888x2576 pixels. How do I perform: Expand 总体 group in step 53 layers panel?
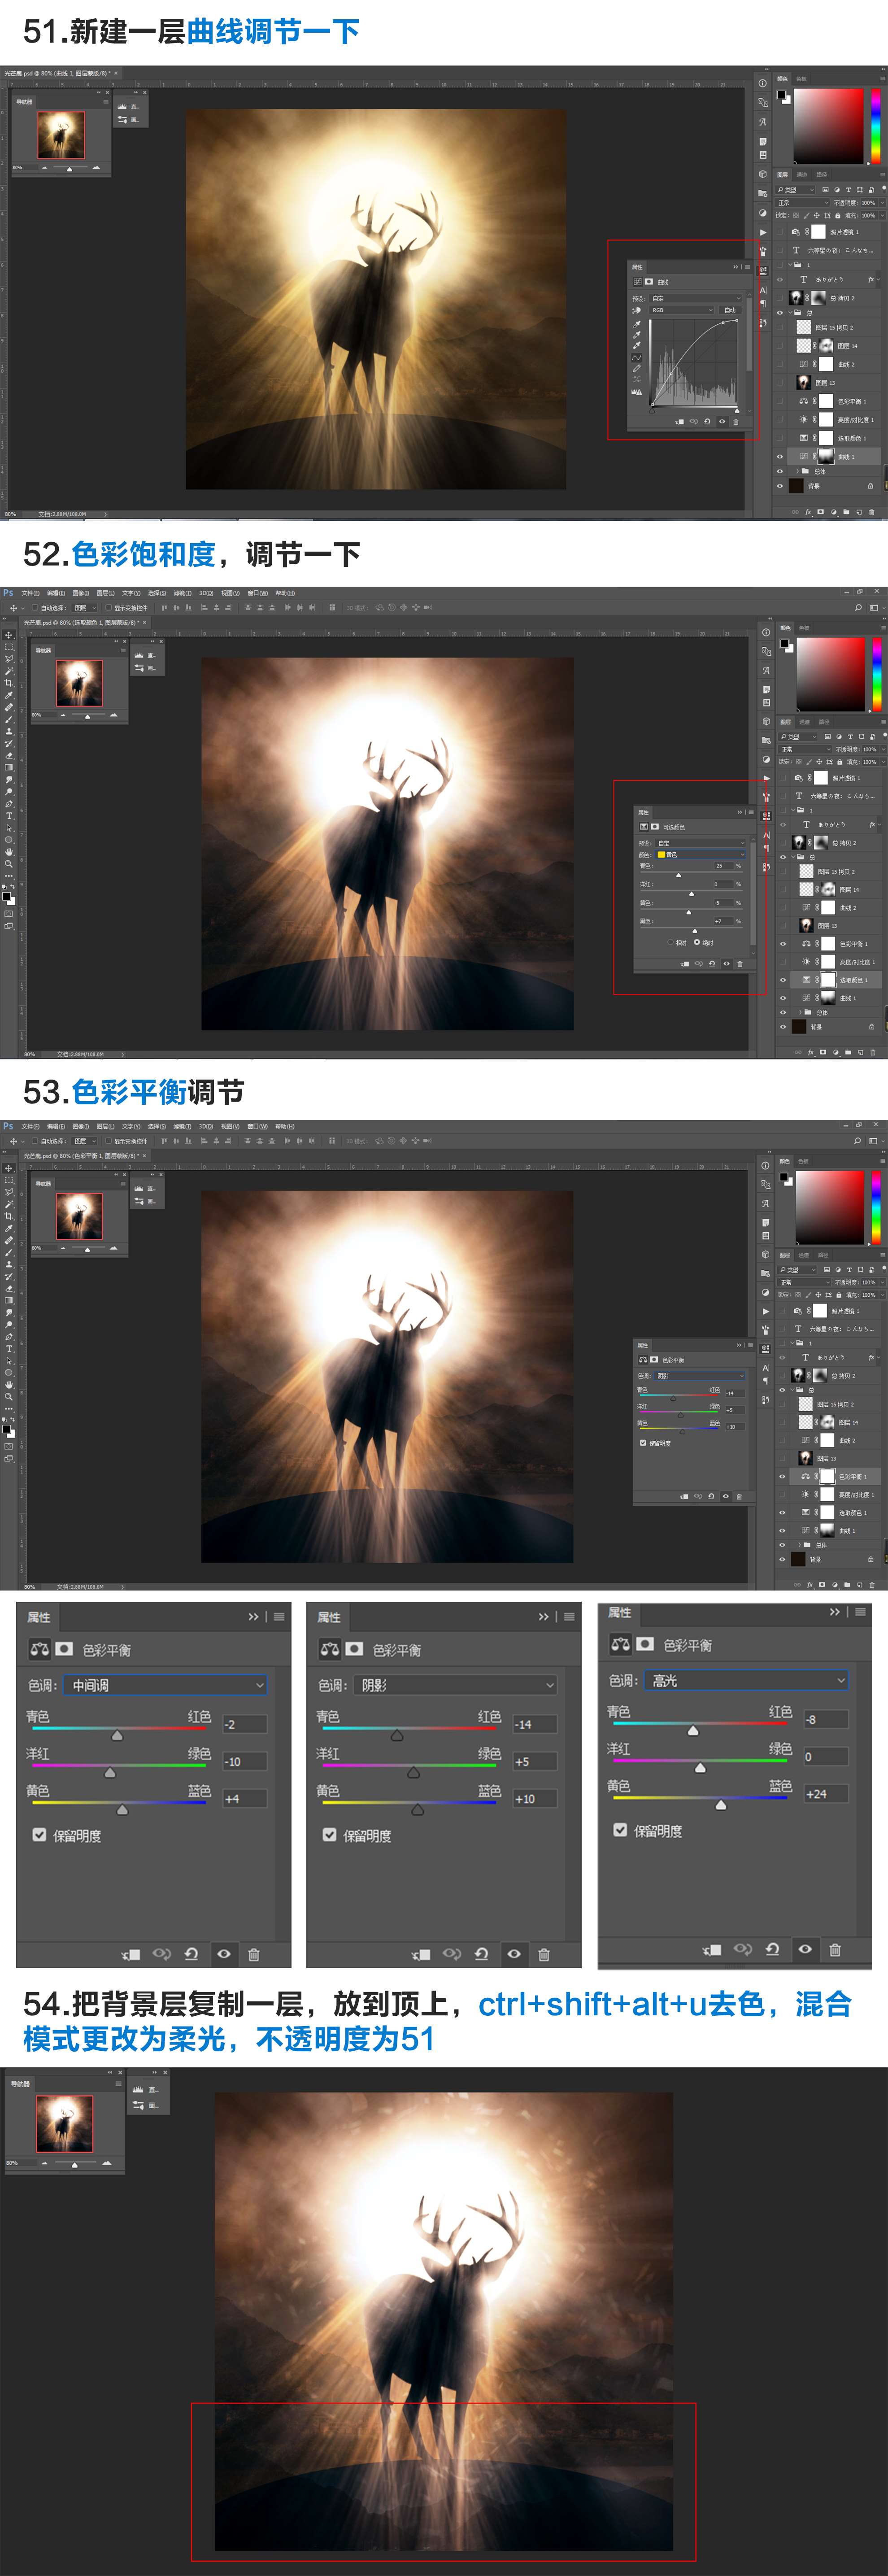tap(799, 1545)
